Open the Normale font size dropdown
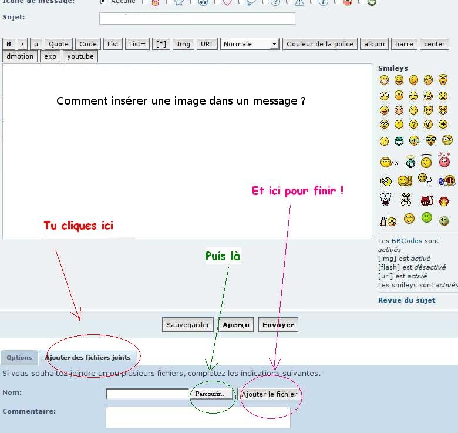 click(250, 44)
